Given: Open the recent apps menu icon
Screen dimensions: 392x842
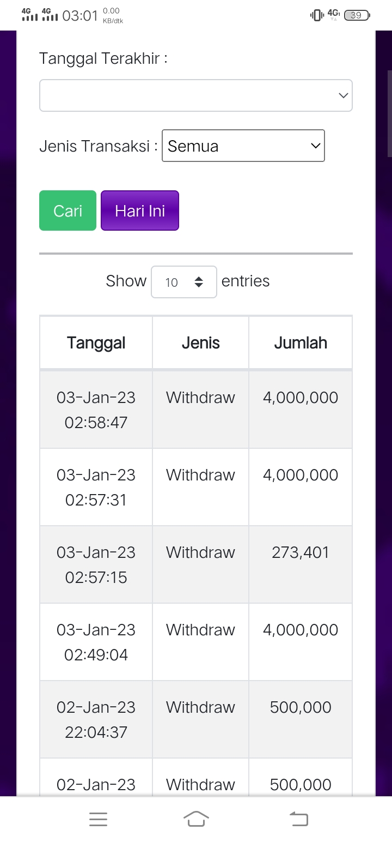Looking at the screenshot, I should pyautogui.click(x=98, y=819).
